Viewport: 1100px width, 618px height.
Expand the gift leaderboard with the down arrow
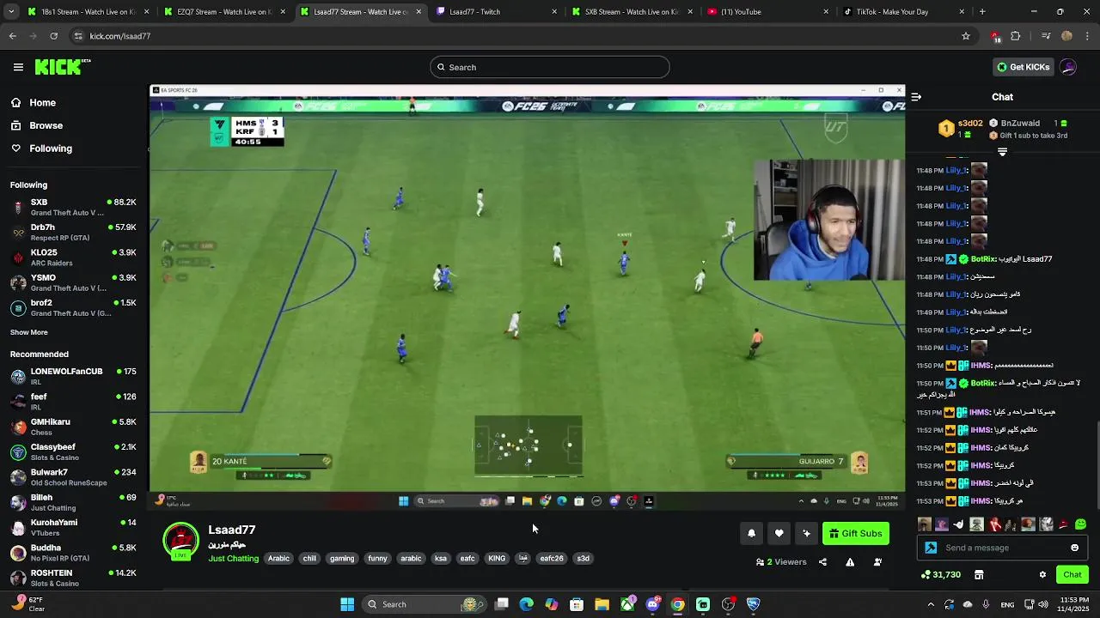click(x=1002, y=151)
